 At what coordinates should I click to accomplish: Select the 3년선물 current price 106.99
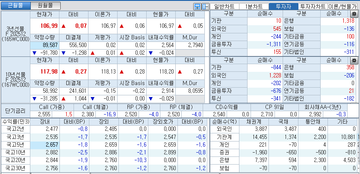pos(49,26)
